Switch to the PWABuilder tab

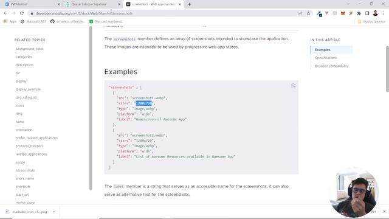[30, 4]
